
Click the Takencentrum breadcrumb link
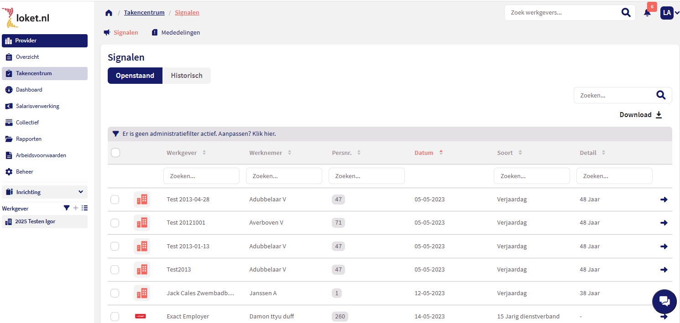tap(144, 13)
